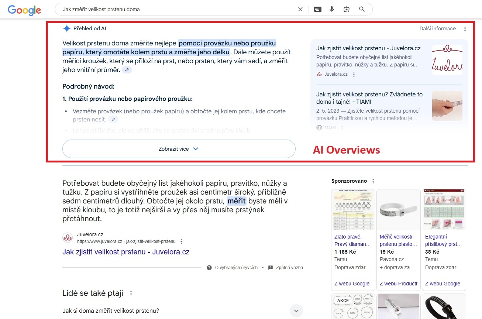Open TIAMI source 'Zvládnete to doma i tajně!'
The height and width of the screenshot is (319, 482).
coord(369,98)
